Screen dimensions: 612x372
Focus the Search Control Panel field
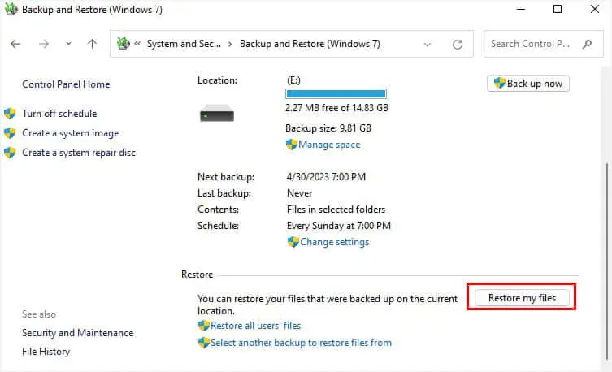click(x=543, y=44)
